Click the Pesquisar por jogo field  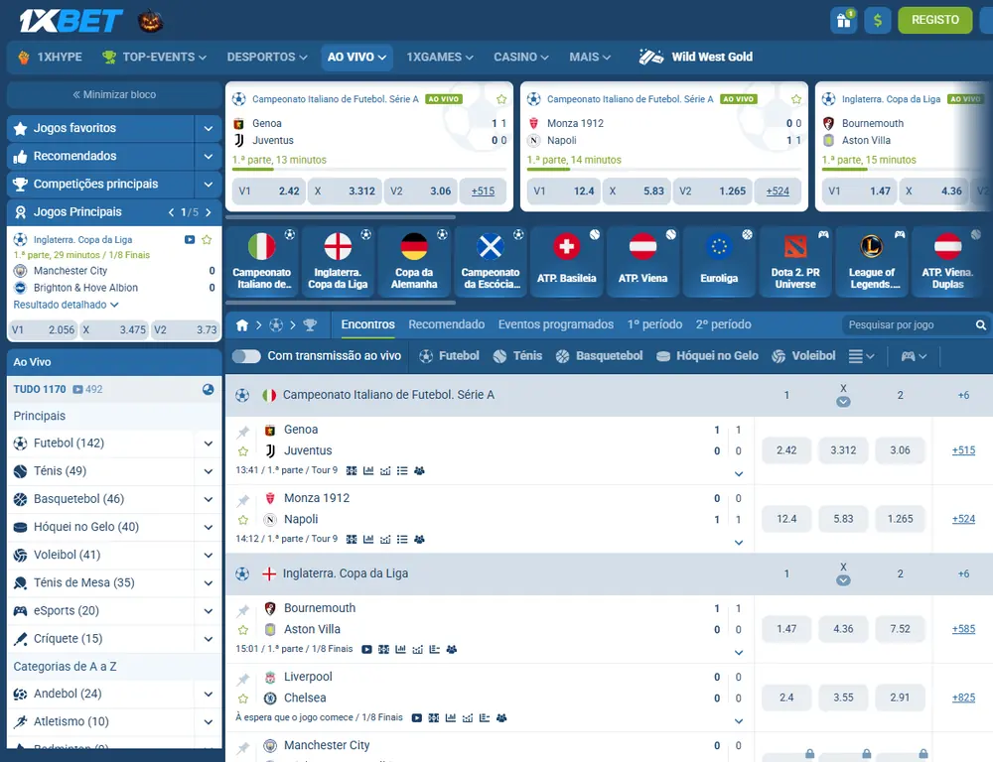click(x=910, y=324)
